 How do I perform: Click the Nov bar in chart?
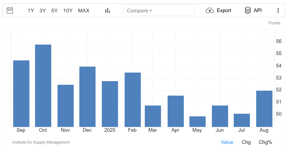pyautogui.click(x=66, y=106)
